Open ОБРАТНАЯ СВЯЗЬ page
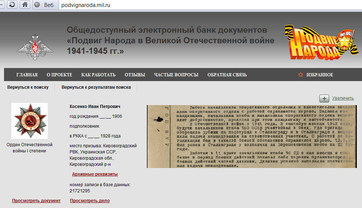This screenshot has height=208, width=362. pyautogui.click(x=227, y=75)
